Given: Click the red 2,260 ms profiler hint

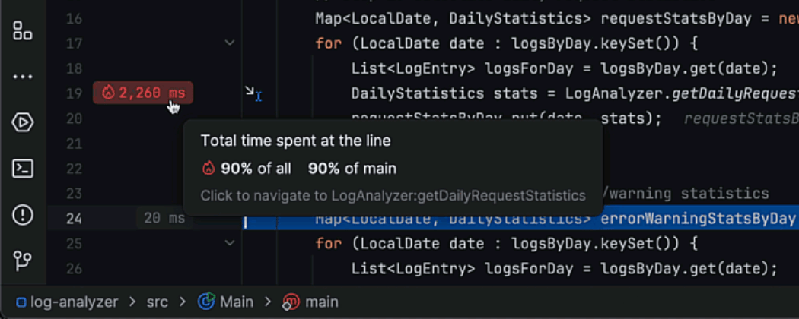Looking at the screenshot, I should point(143,93).
